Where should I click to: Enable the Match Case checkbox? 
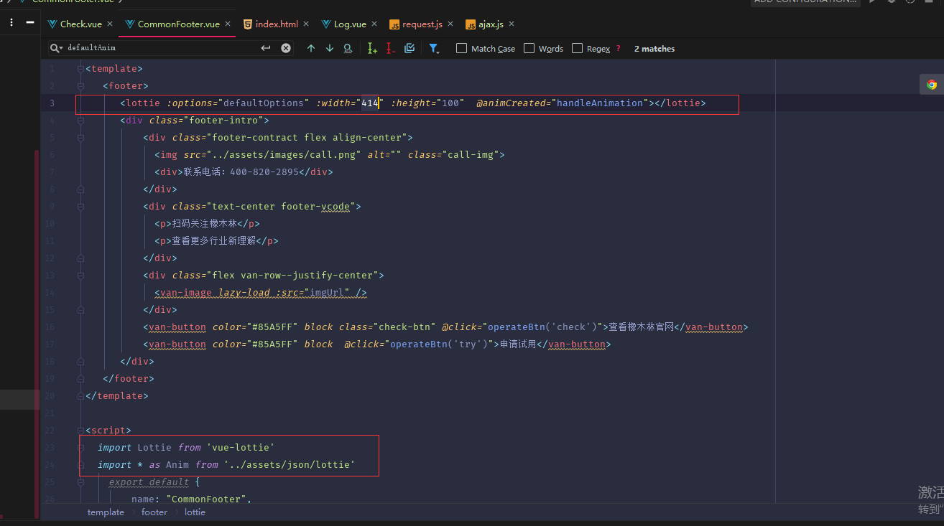pyautogui.click(x=461, y=48)
